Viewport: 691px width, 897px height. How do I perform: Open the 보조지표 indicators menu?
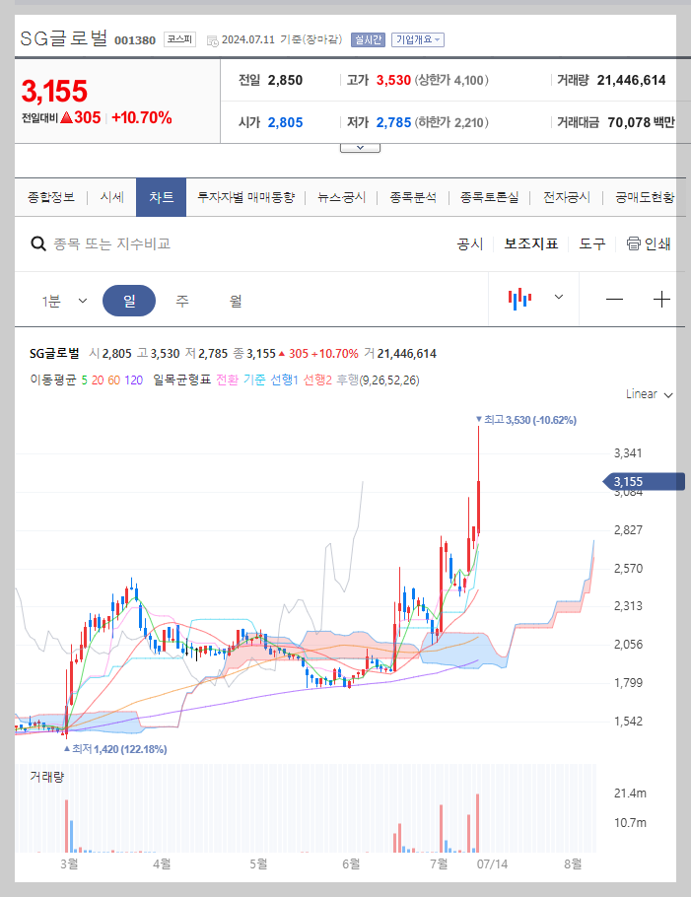tap(531, 244)
